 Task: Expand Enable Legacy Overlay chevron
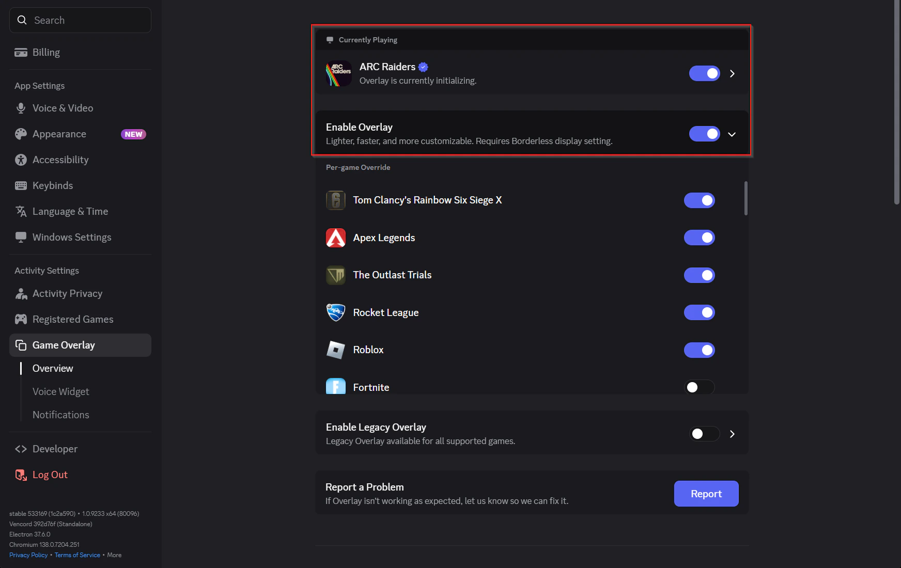[x=732, y=434]
